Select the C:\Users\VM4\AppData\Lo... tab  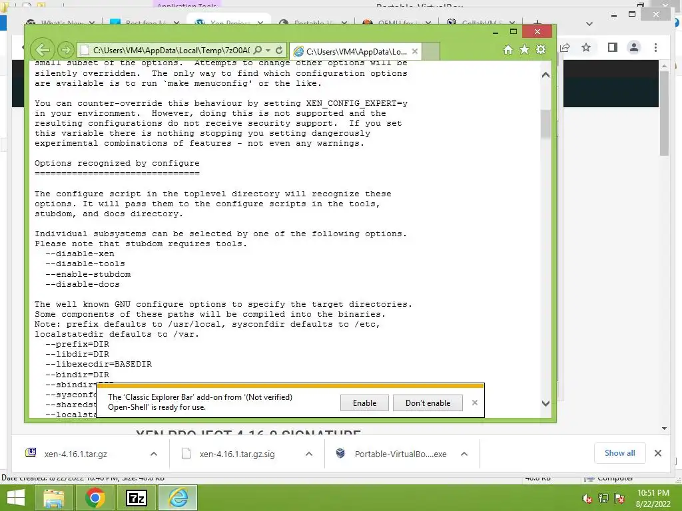[354, 52]
